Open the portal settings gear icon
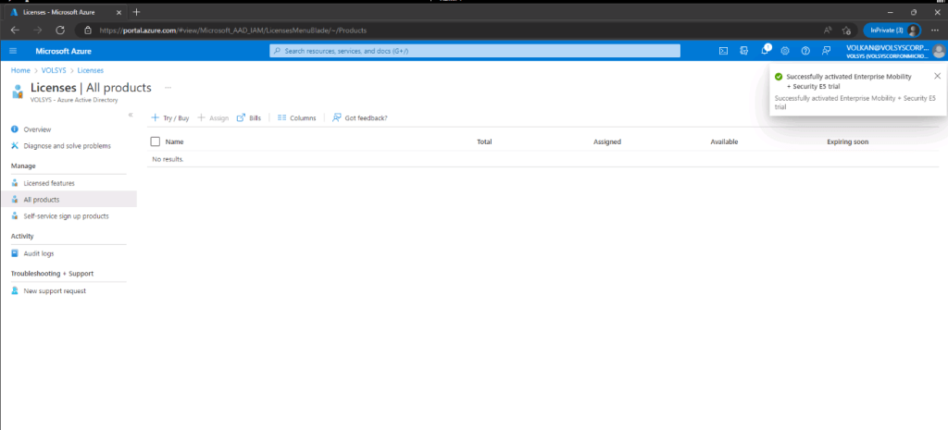This screenshot has height=430, width=948. point(785,51)
